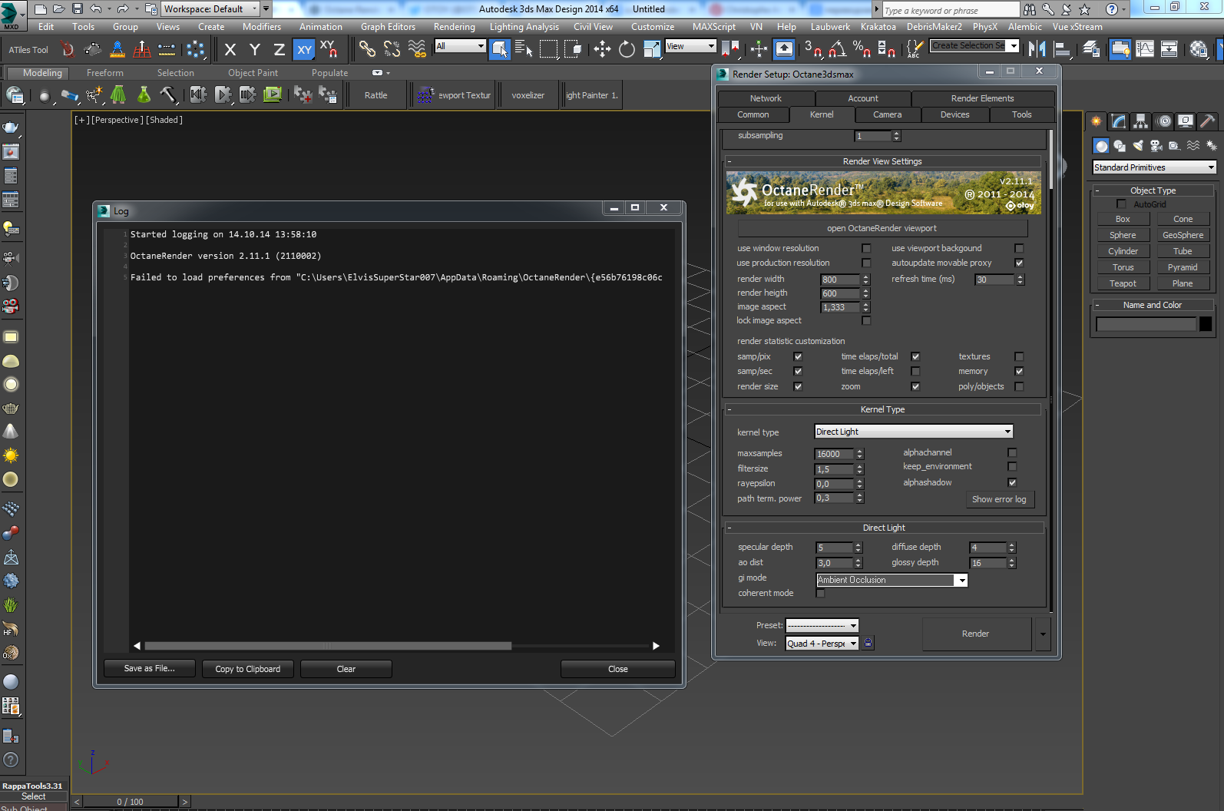Click the Align tool in main toolbar

[x=1063, y=50]
